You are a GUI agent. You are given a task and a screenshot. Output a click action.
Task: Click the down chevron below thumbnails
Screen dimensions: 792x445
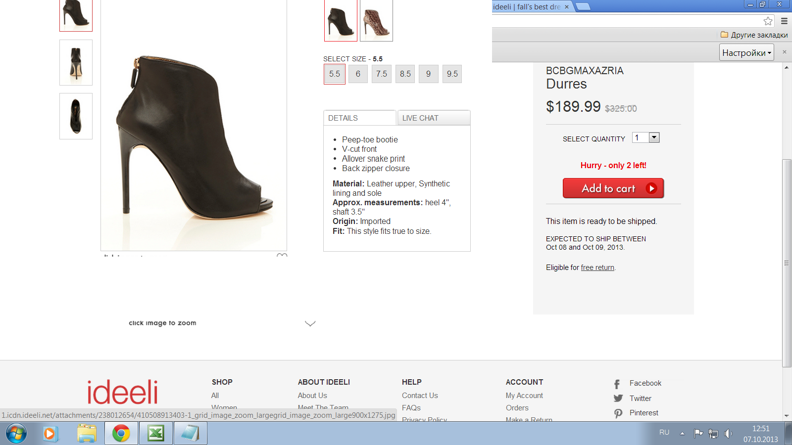[310, 324]
